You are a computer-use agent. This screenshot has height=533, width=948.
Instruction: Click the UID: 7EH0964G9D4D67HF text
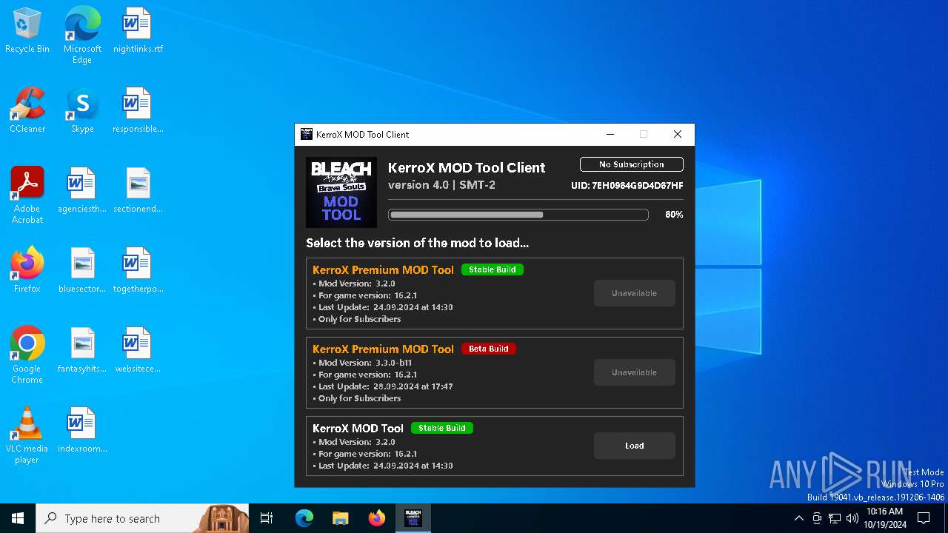coord(627,186)
